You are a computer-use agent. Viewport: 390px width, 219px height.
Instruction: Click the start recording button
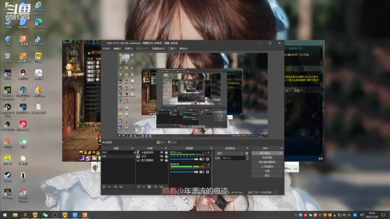coord(267,158)
